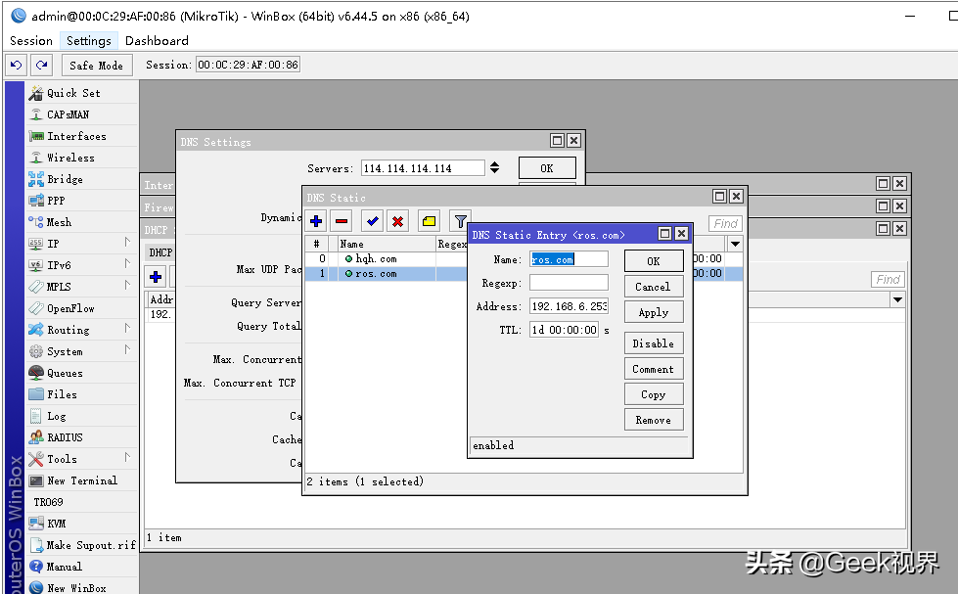958x594 pixels.
Task: Open the DNS Static column dropdown arrow
Action: [x=735, y=244]
